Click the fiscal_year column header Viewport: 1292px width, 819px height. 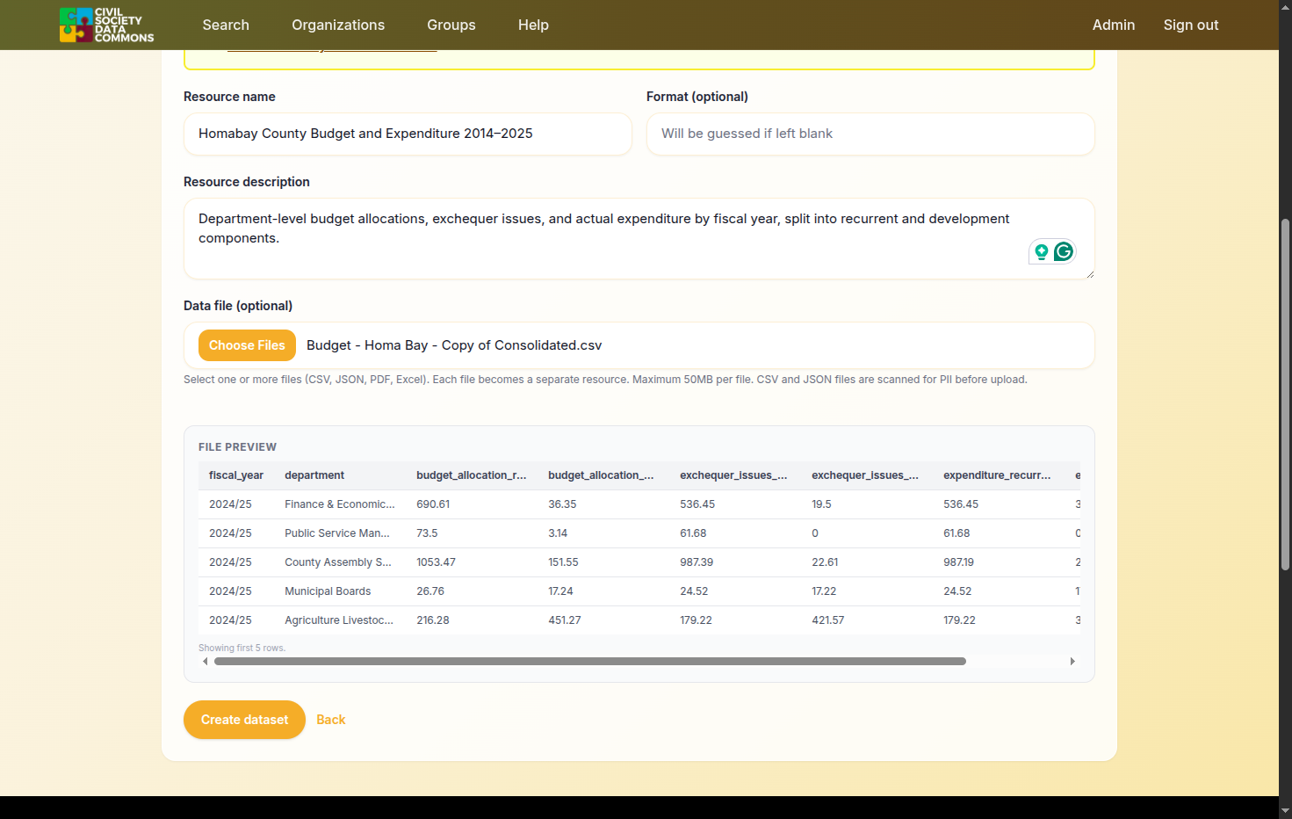[236, 475]
